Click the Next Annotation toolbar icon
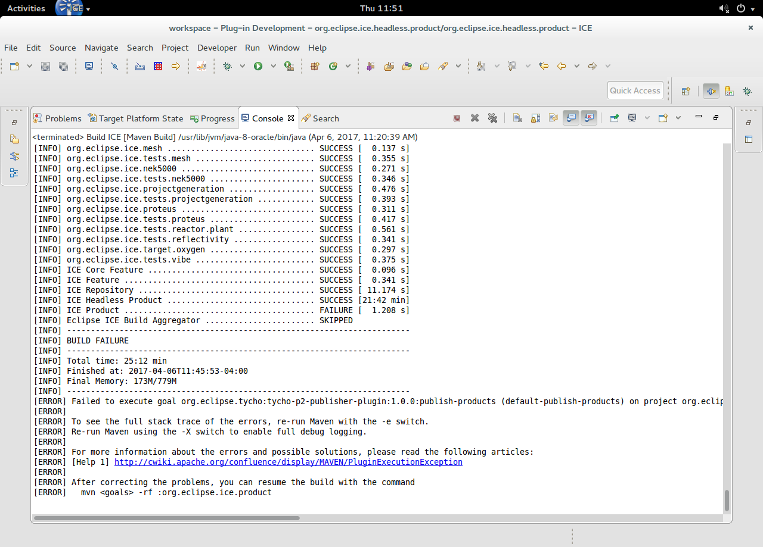This screenshot has height=547, width=763. click(481, 66)
